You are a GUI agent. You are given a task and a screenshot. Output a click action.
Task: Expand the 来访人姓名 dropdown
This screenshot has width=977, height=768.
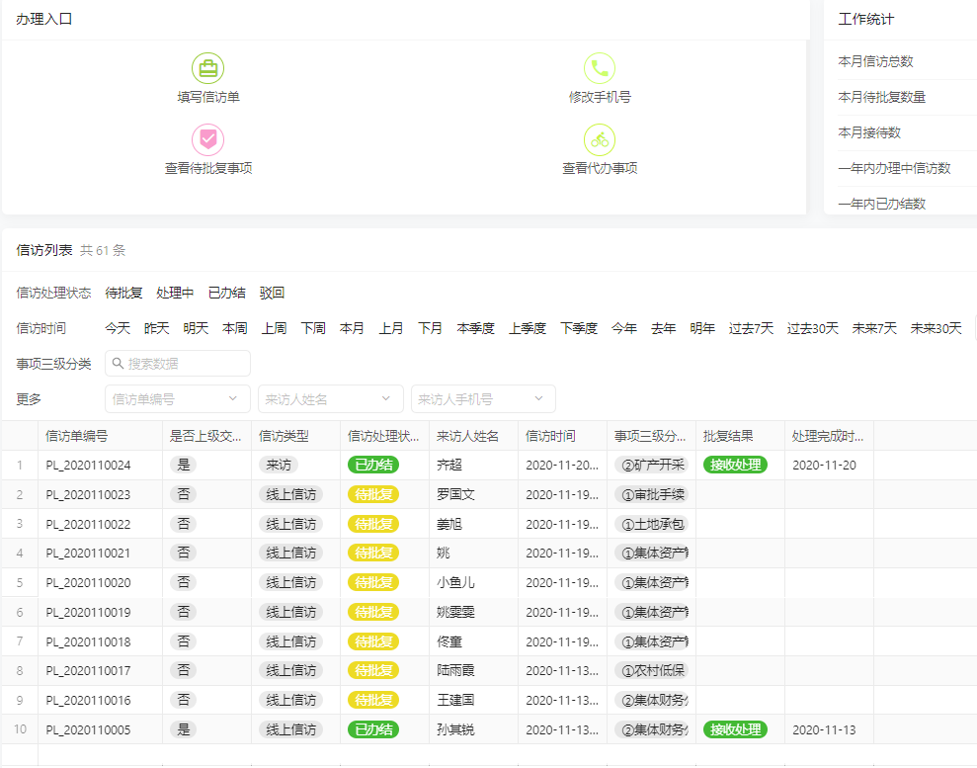point(330,398)
